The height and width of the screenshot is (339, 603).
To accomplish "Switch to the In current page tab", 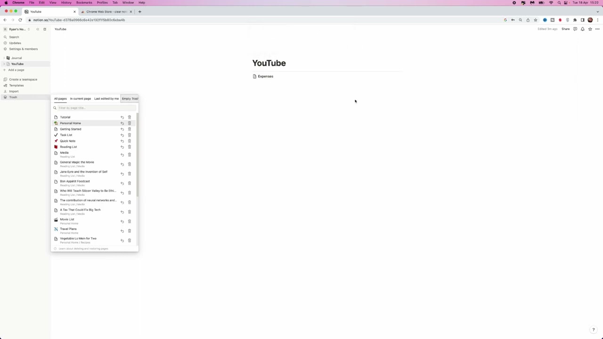I will point(81,98).
